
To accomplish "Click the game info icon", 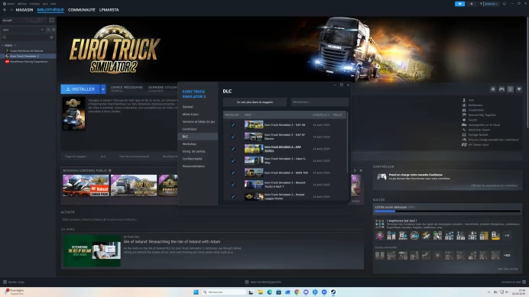I will [x=511, y=89].
